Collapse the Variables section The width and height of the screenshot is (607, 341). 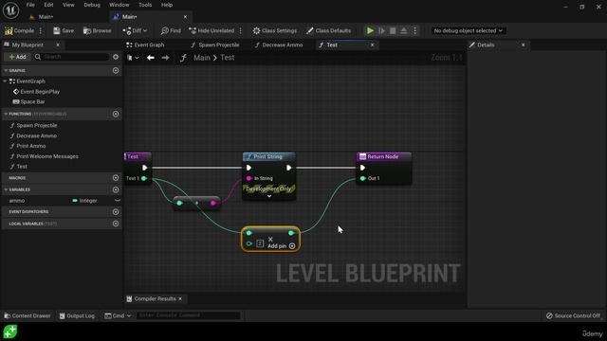[x=6, y=189]
